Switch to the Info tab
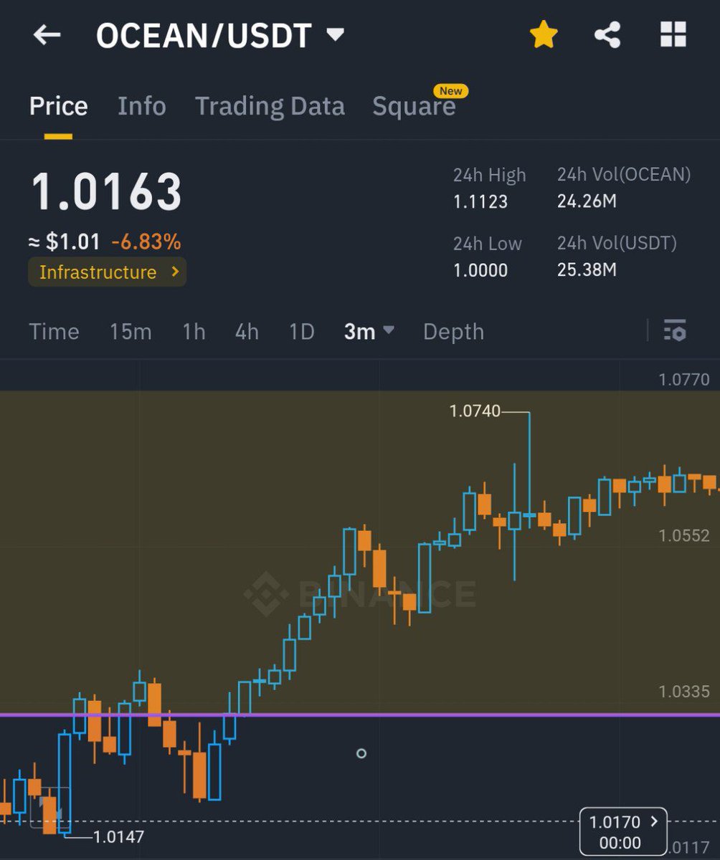The width and height of the screenshot is (720, 860). pyautogui.click(x=141, y=105)
